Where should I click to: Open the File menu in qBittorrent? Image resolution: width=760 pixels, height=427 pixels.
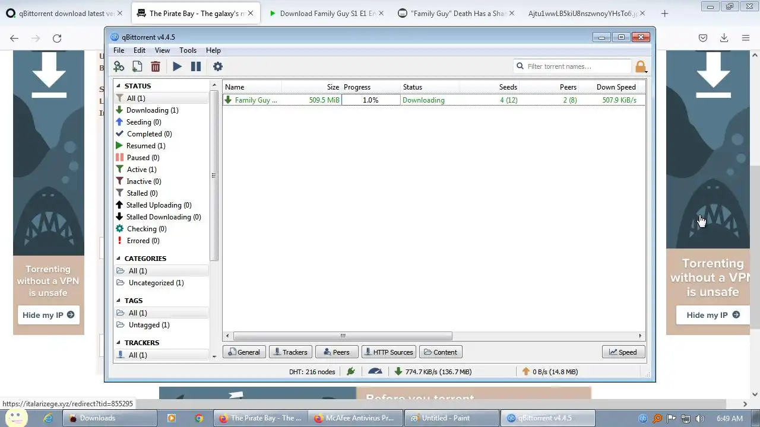[x=119, y=50]
